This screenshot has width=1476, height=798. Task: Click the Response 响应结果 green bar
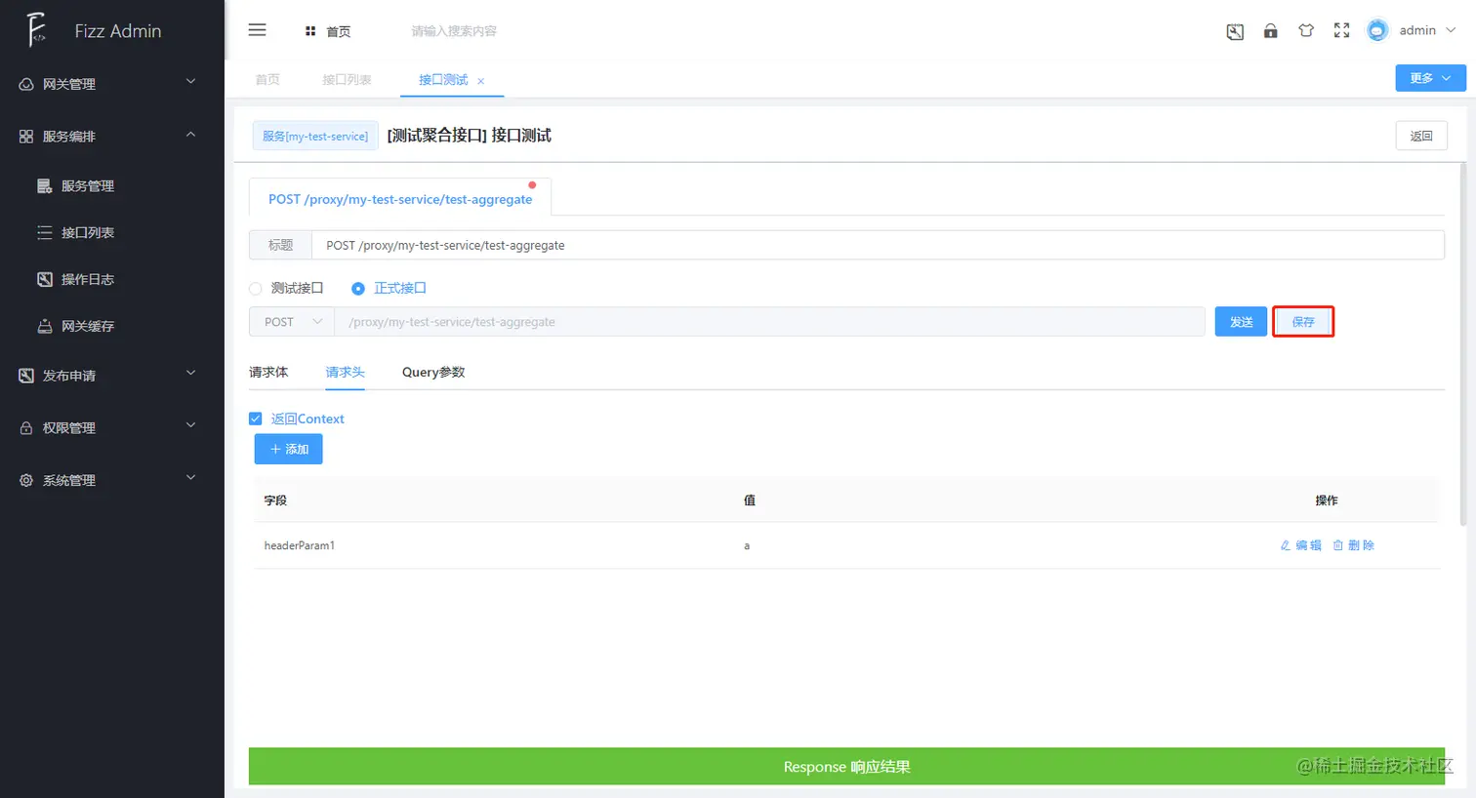[846, 767]
